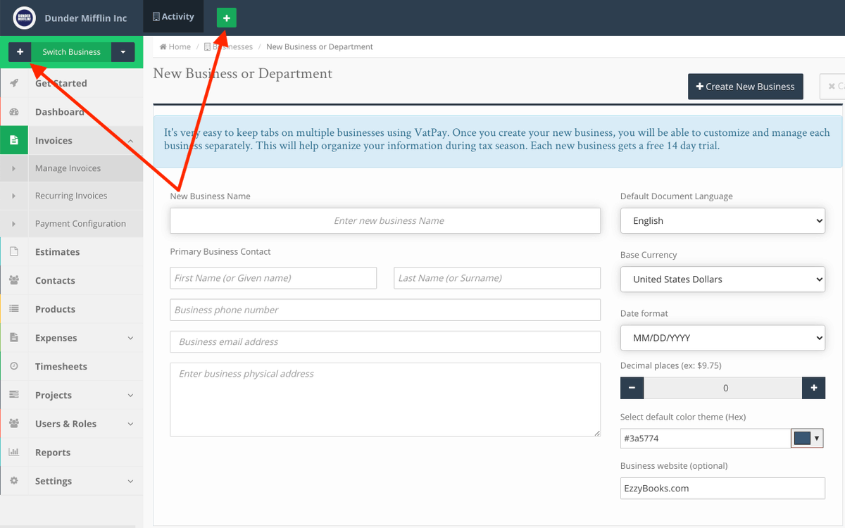
Task: Click the Businesses breadcrumb link
Action: (x=228, y=46)
